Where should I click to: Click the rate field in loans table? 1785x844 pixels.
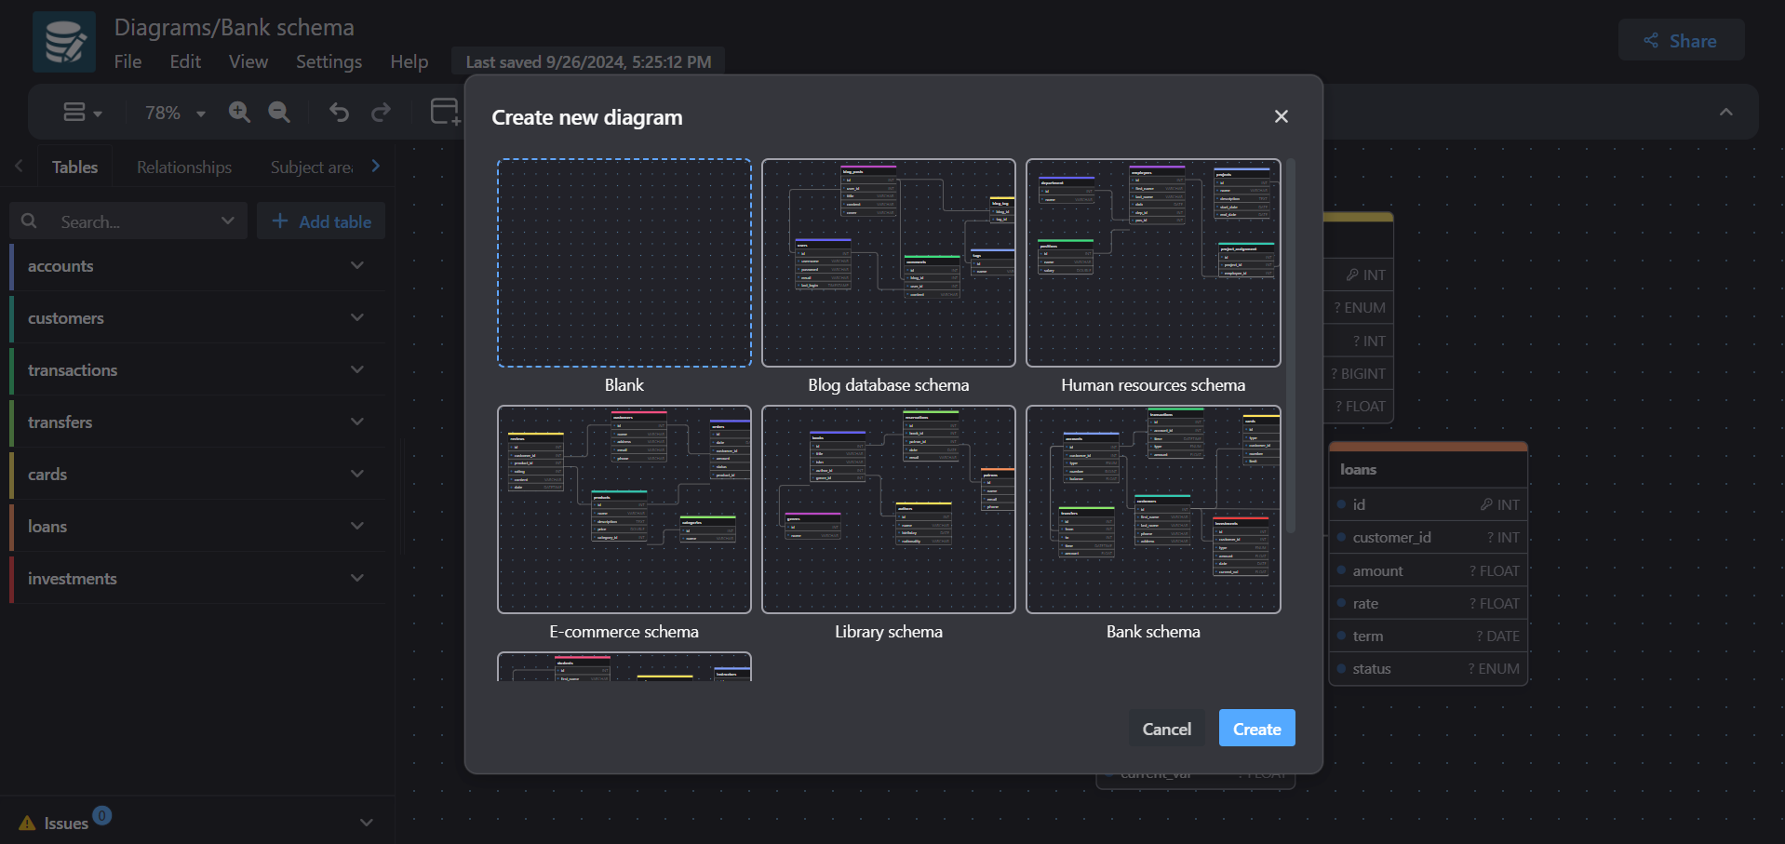1429,603
